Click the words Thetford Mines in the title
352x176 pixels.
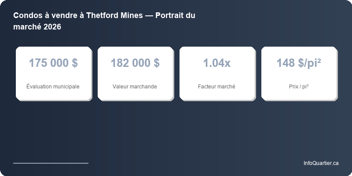[114, 15]
